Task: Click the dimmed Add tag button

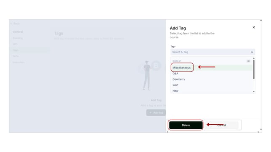Action: pos(156,113)
